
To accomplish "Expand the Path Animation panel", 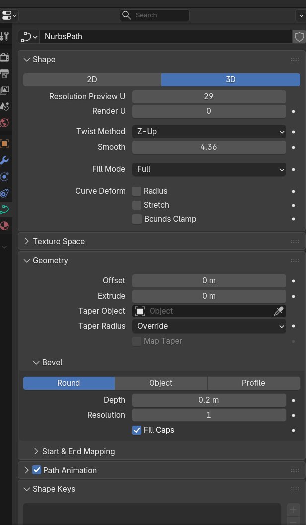I will click(27, 470).
